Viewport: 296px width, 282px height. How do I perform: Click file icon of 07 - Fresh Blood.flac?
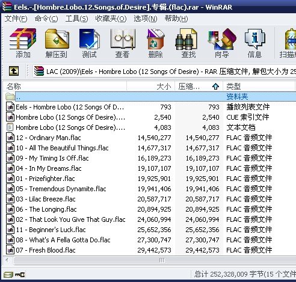pos(10,250)
